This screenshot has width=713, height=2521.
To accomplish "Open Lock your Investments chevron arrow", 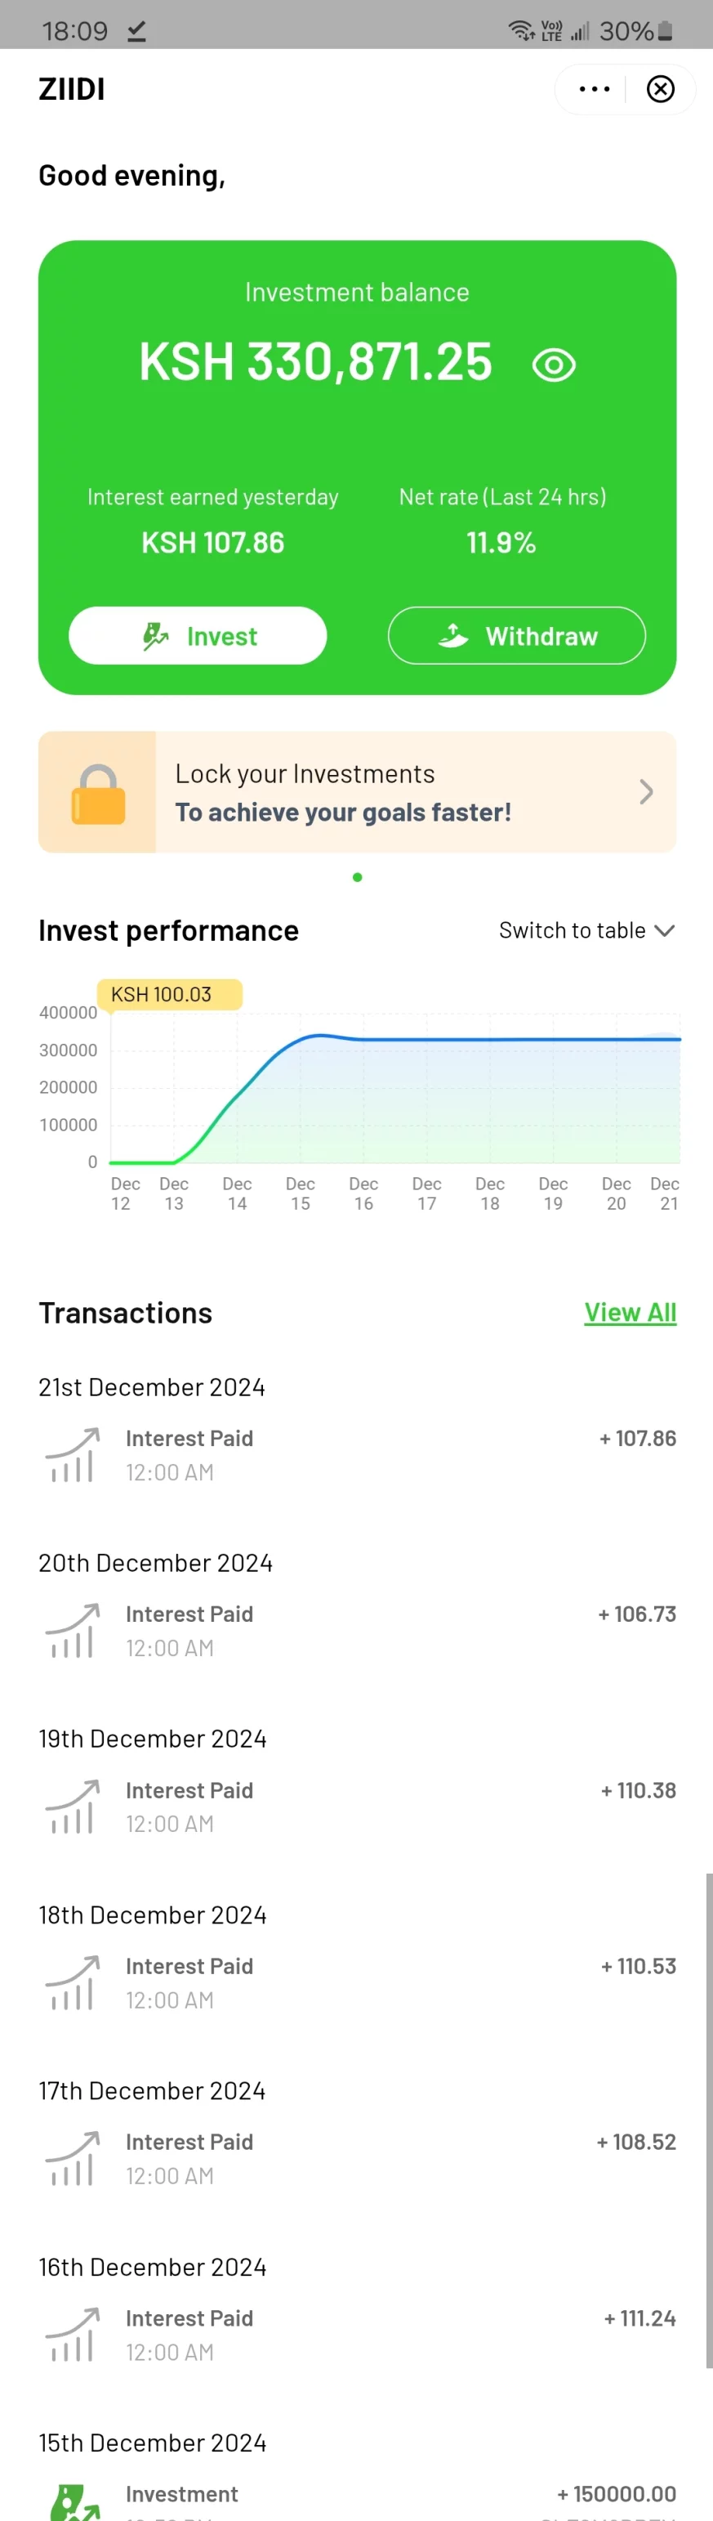I will 645,790.
